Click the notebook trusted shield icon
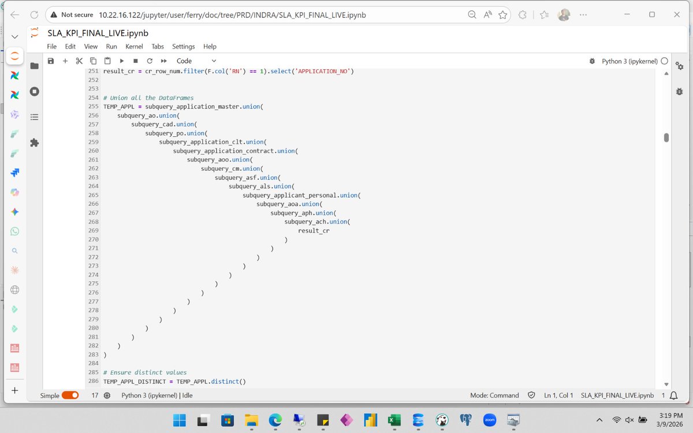This screenshot has height=433, width=693. point(531,395)
